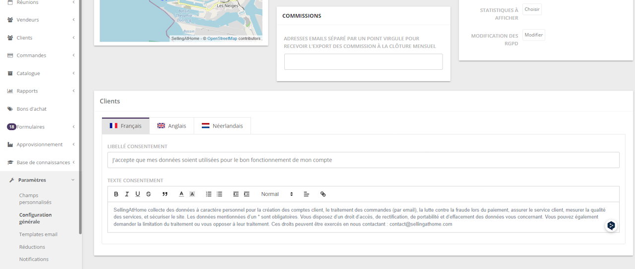The image size is (635, 269).
Task: Insert a bullet list in editor
Action: [219, 194]
